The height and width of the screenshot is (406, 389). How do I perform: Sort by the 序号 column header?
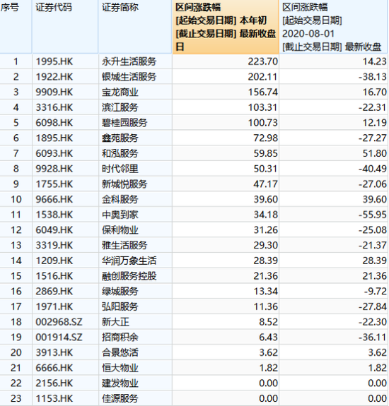tap(16, 27)
